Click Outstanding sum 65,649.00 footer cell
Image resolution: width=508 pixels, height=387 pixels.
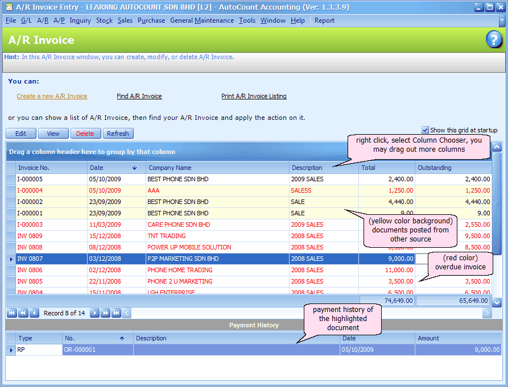(453, 301)
